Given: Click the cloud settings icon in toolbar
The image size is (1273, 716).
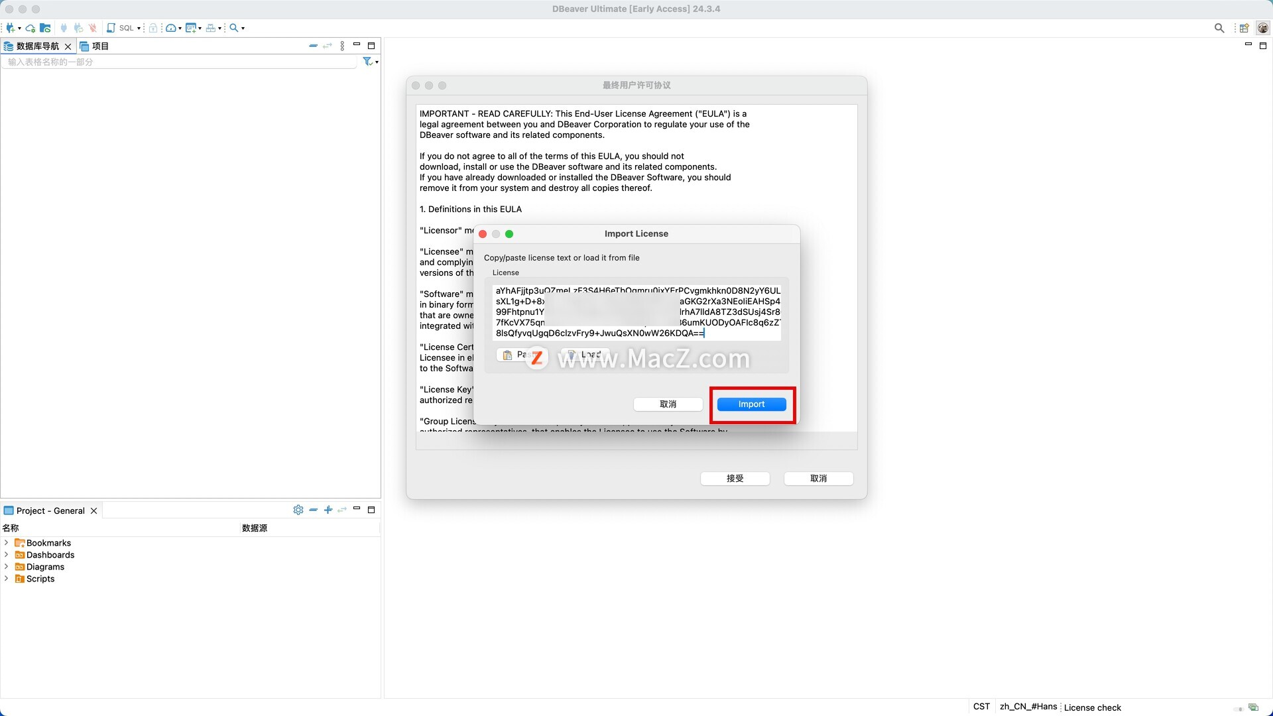Looking at the screenshot, I should (30, 28).
